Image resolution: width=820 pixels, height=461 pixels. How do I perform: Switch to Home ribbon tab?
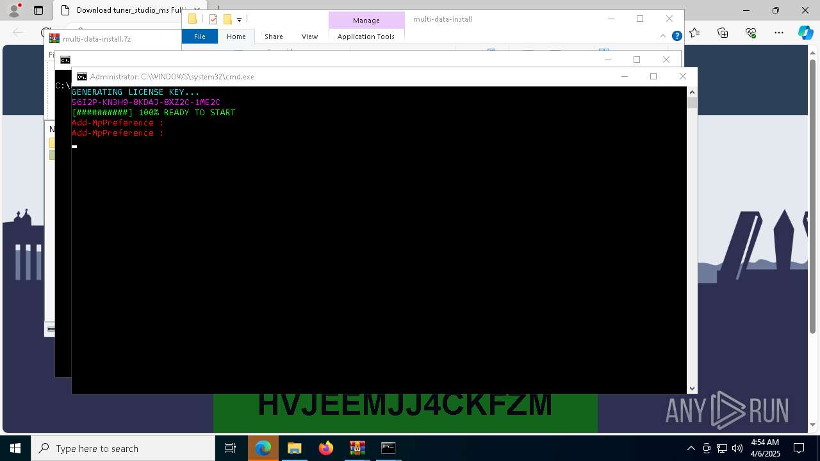[x=236, y=36]
